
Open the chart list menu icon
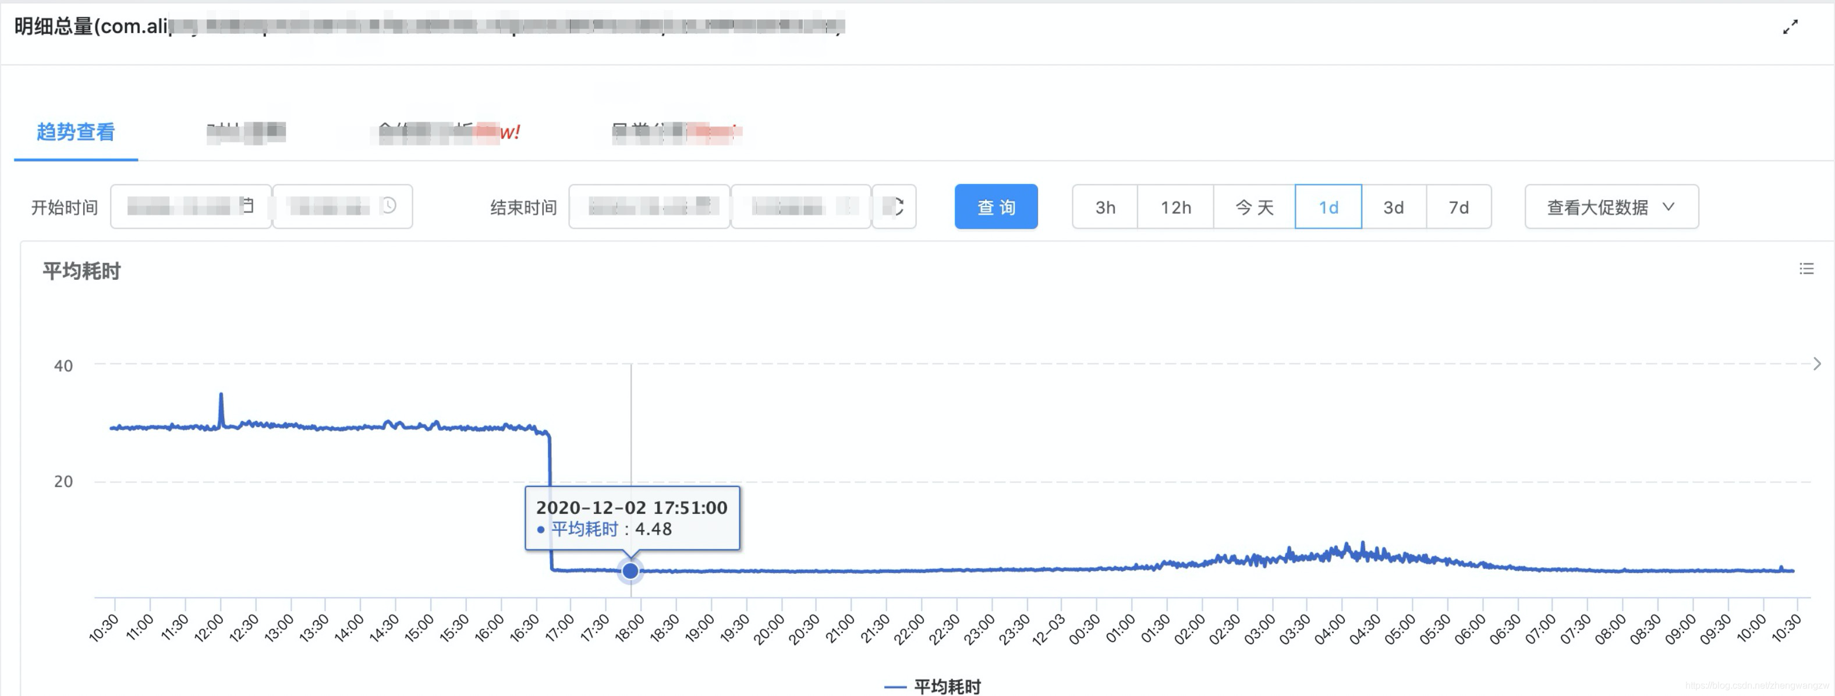pyautogui.click(x=1806, y=269)
